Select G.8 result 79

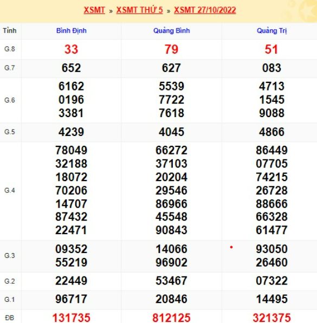tap(171, 49)
